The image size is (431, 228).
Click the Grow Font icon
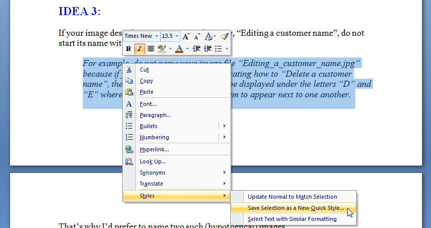coord(186,36)
